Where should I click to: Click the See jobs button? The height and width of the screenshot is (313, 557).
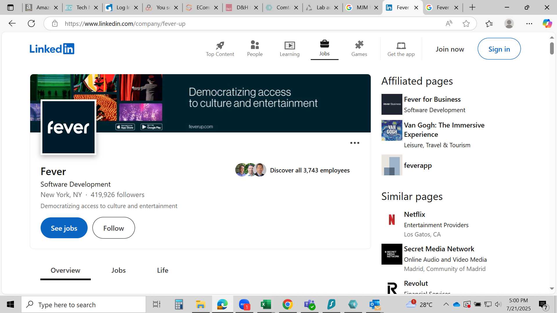[64, 228]
